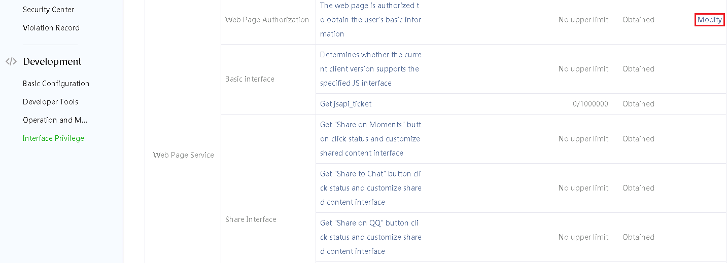Open Share on Moments interface link
728x263 pixels.
[x=370, y=139]
